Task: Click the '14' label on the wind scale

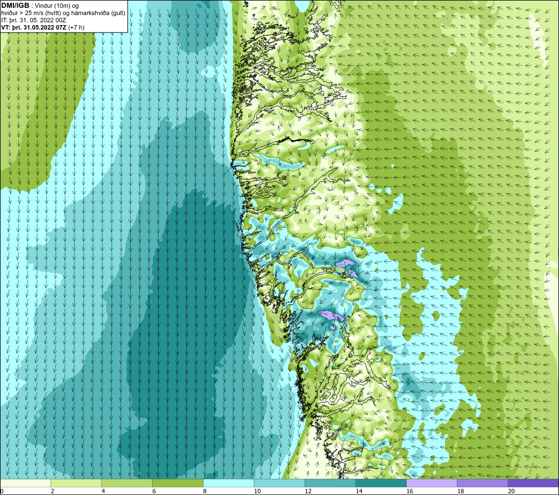Action: (359, 491)
